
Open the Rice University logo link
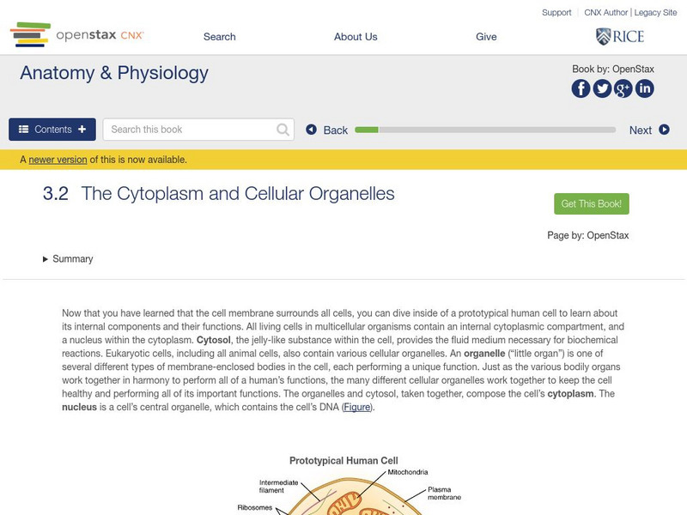pos(619,36)
